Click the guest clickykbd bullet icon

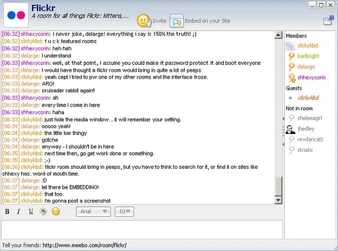click(x=290, y=98)
